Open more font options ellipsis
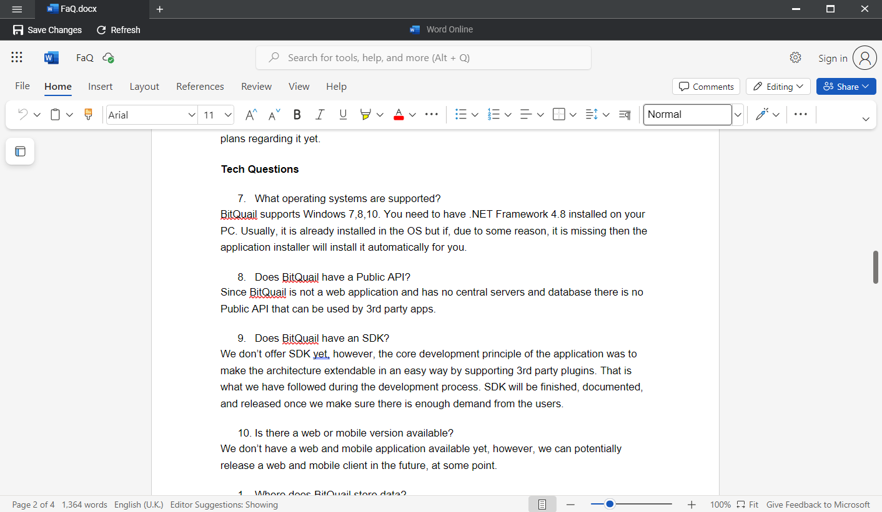Viewport: 882px width, 512px height. click(431, 114)
